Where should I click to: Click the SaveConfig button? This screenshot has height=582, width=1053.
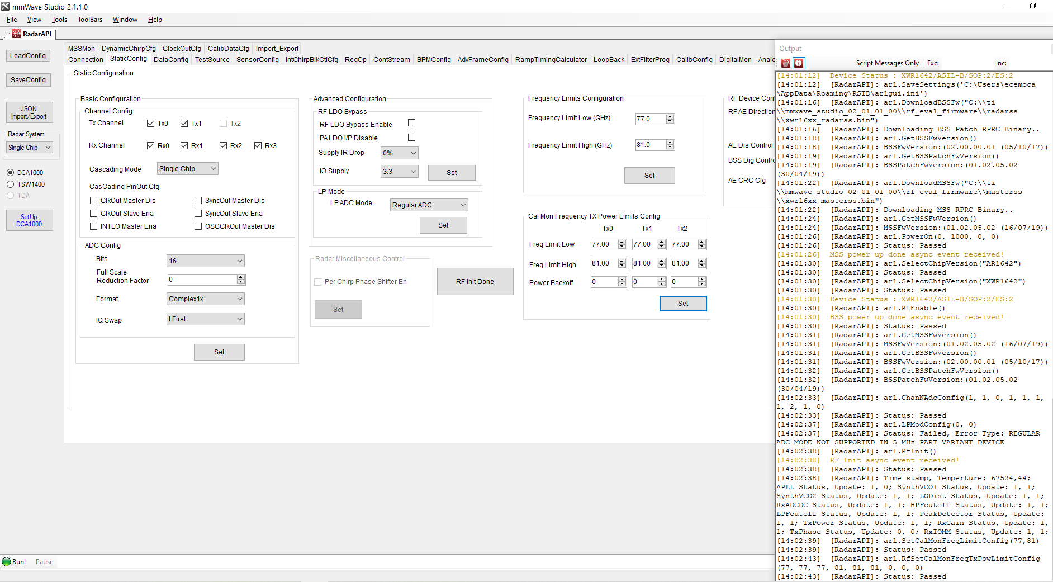(x=28, y=79)
